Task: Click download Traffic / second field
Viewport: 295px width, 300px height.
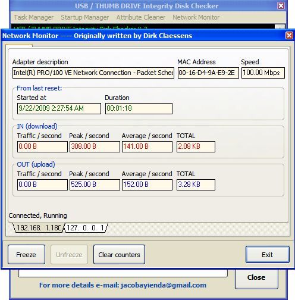Action: click(x=42, y=146)
